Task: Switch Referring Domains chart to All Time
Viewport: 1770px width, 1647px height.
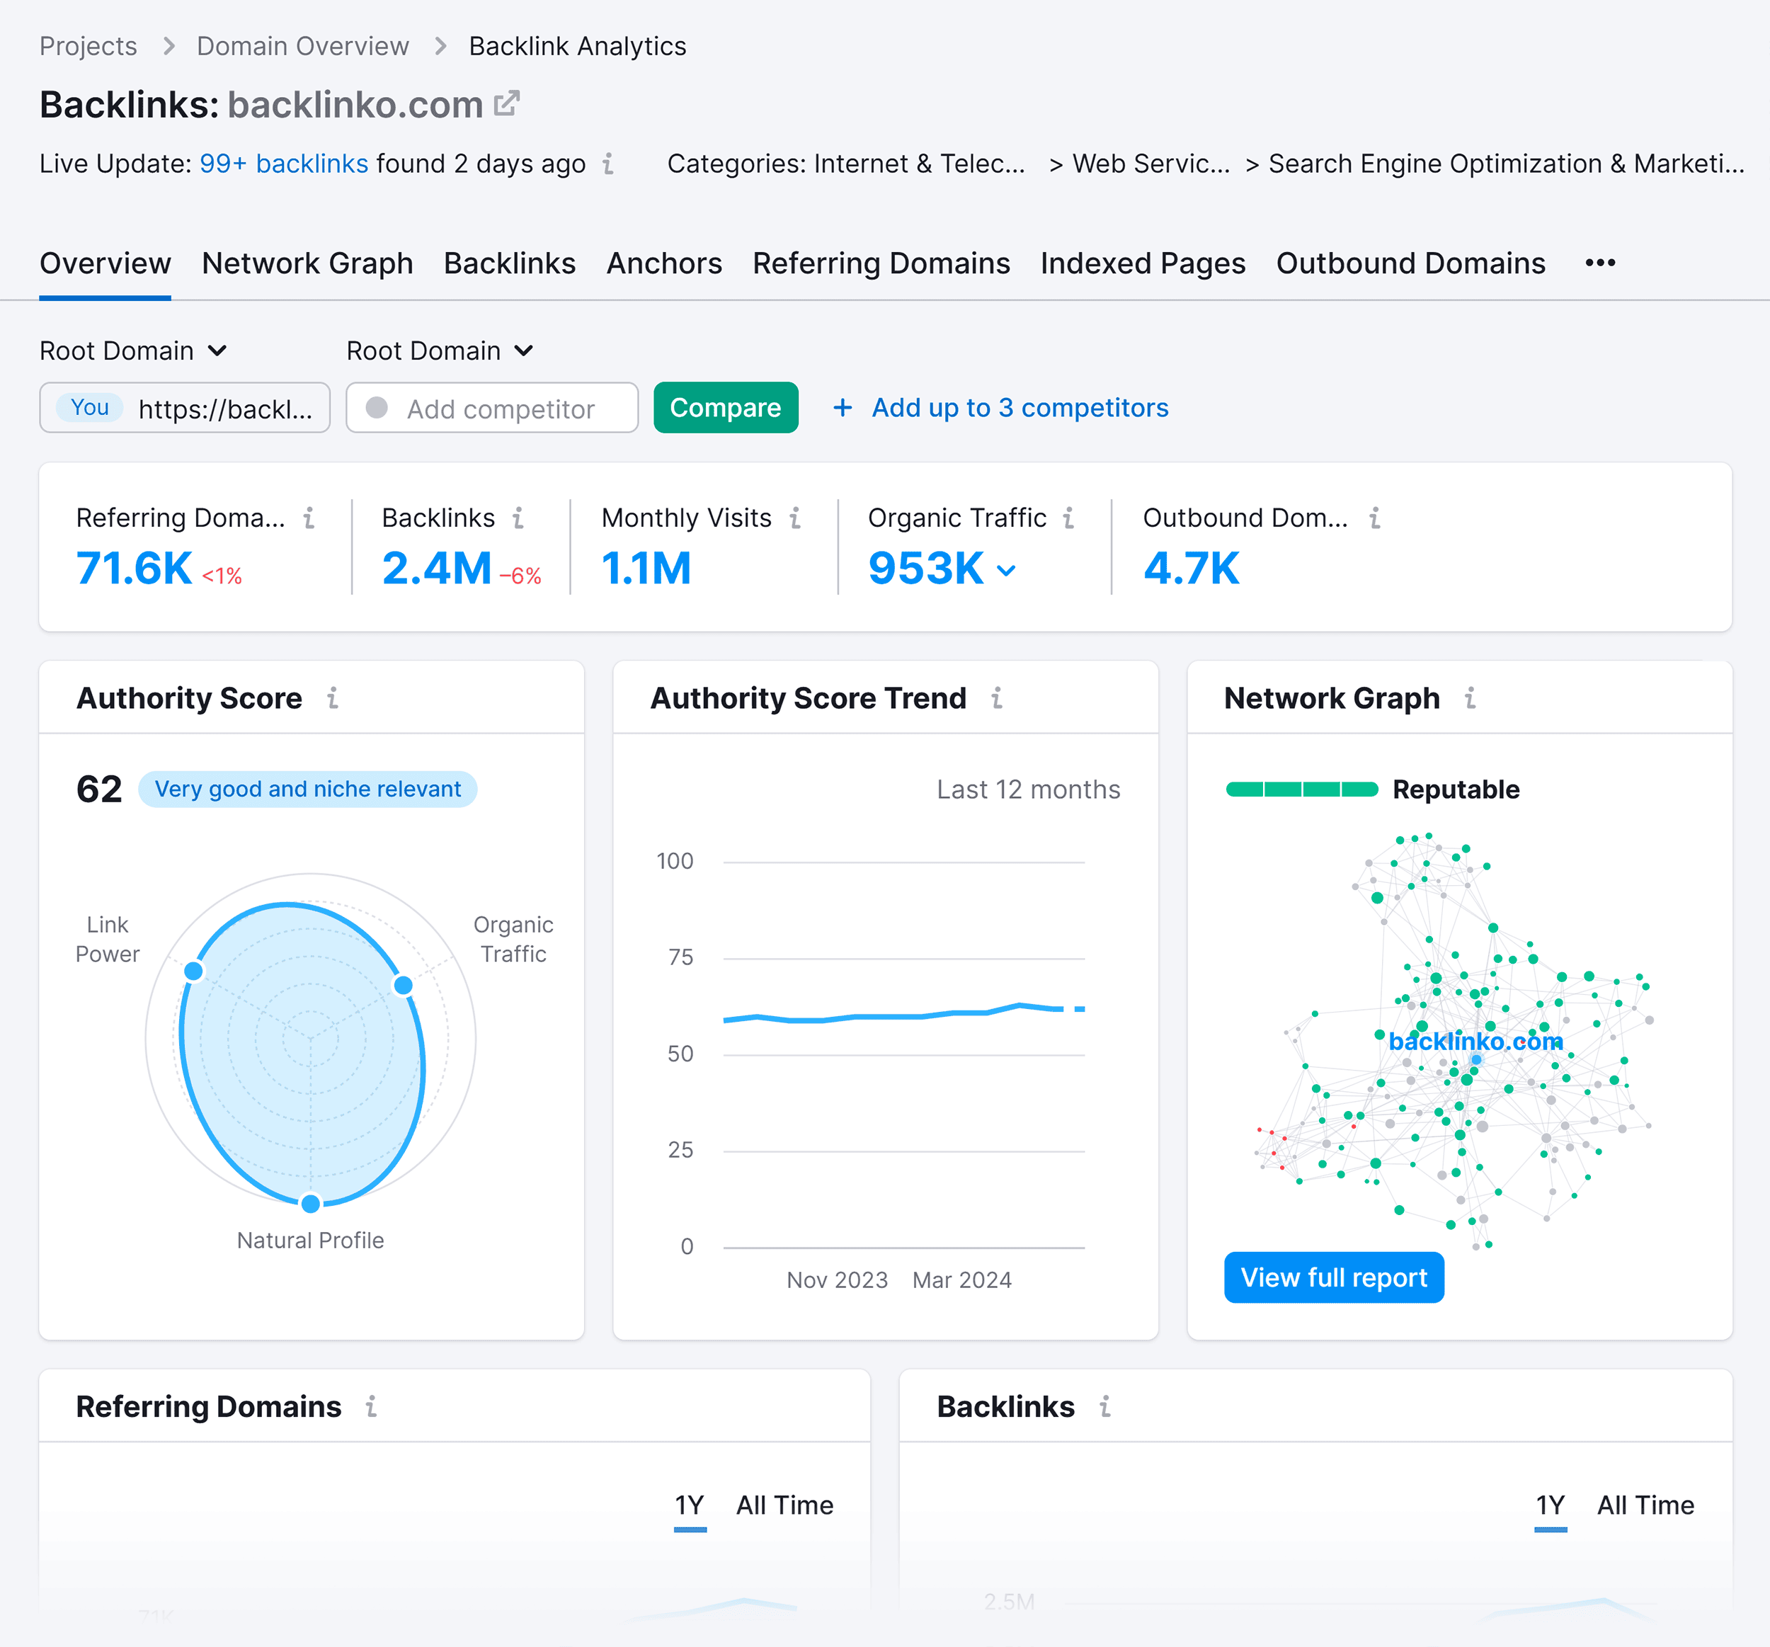Action: coord(784,1505)
